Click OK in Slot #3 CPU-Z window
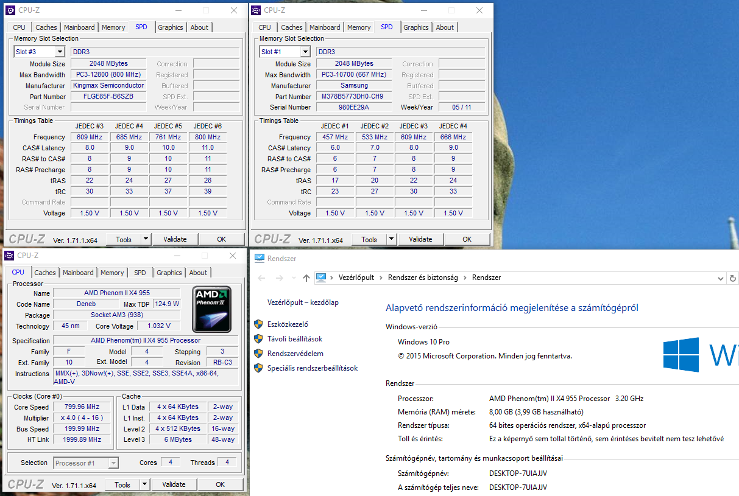The image size is (739, 496). [222, 239]
